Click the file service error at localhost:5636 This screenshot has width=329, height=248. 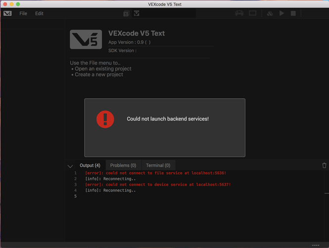[x=155, y=173]
